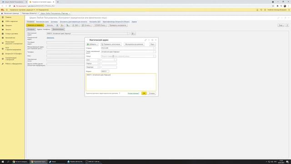
Task: Open the Казначейство sidebar section
Action: (x=10, y=38)
